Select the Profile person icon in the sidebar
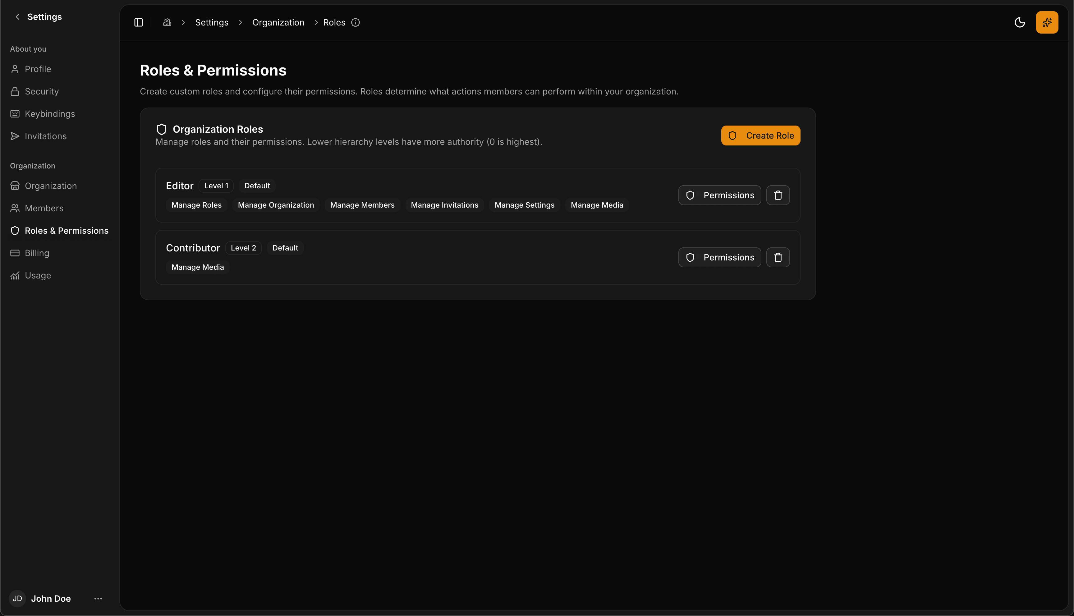1074x616 pixels. pos(15,69)
